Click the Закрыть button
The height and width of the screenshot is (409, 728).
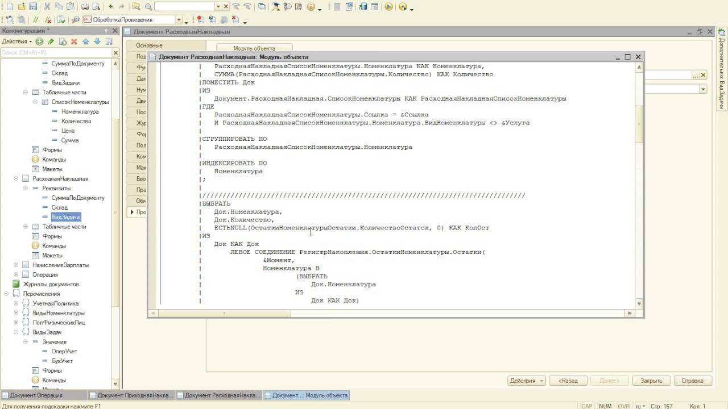[651, 381]
